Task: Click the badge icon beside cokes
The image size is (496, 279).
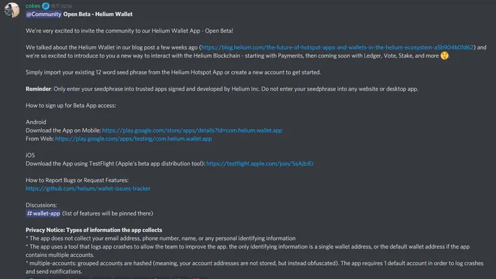Action: point(46,6)
